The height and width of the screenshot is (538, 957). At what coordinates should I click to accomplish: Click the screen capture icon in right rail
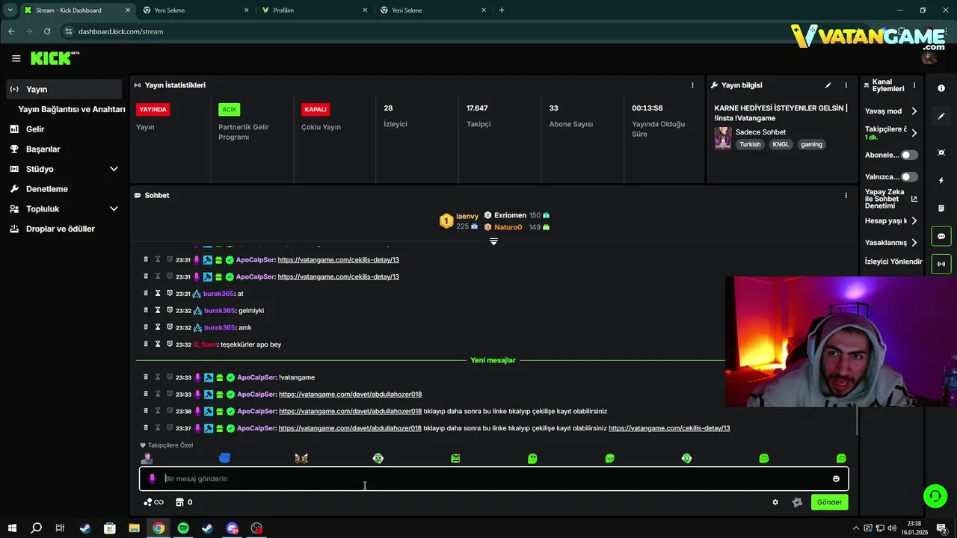pyautogui.click(x=941, y=152)
